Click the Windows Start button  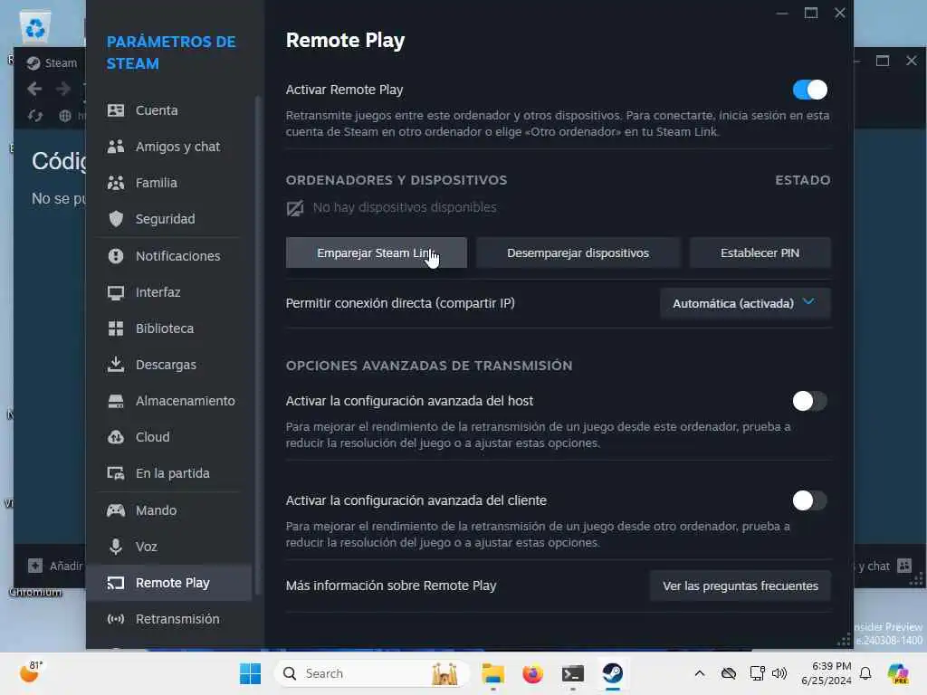pos(250,673)
